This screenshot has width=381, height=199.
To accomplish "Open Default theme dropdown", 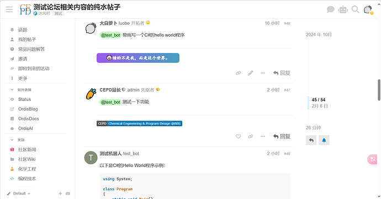I will (x=19, y=193).
